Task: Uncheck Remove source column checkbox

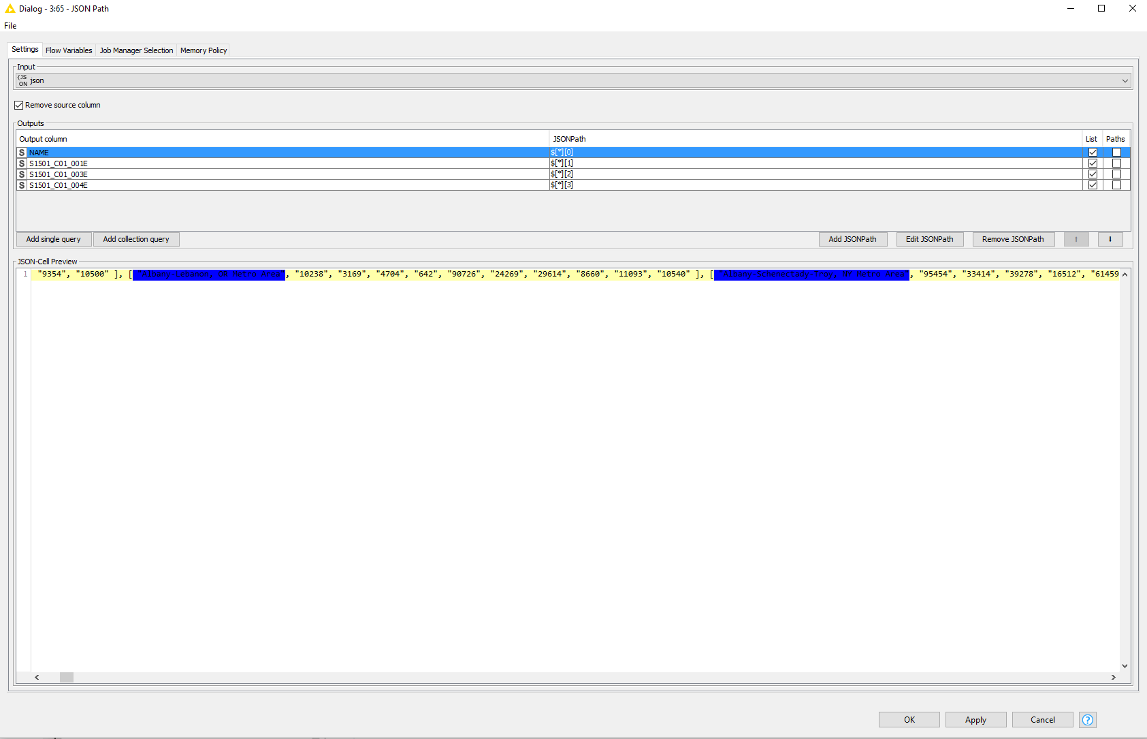Action: pos(19,105)
